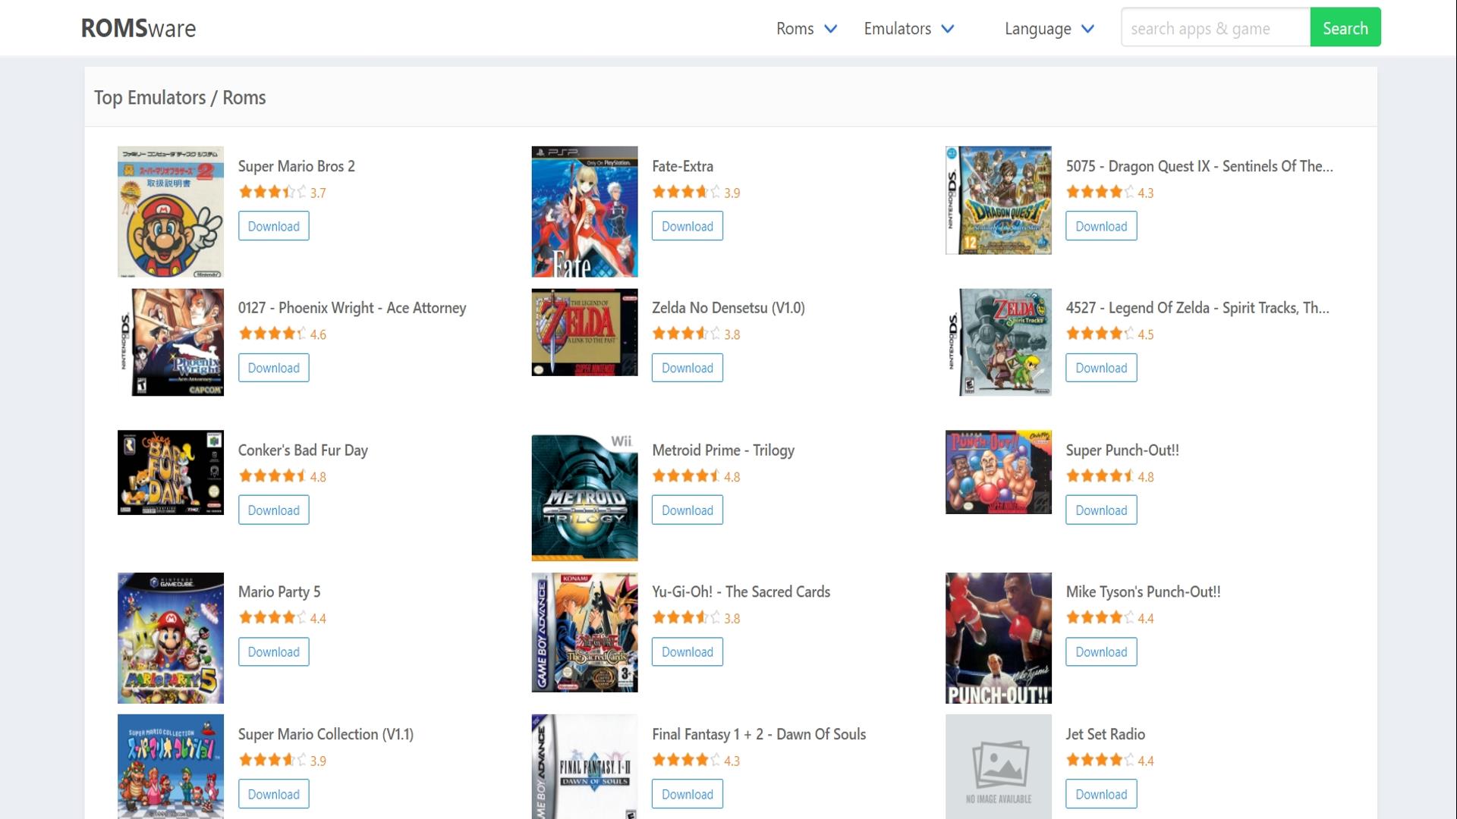1457x819 pixels.
Task: Download Mike Tyson's Punch-Out!!
Action: pos(1101,652)
